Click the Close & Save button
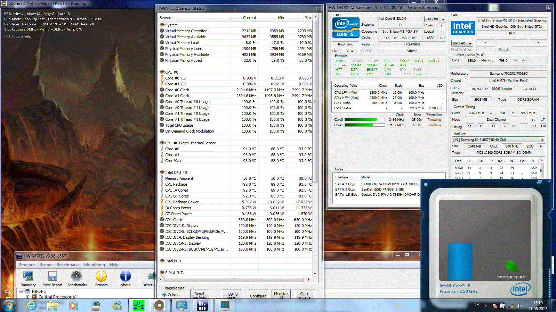Screen dimensions: 556x312 305,294
